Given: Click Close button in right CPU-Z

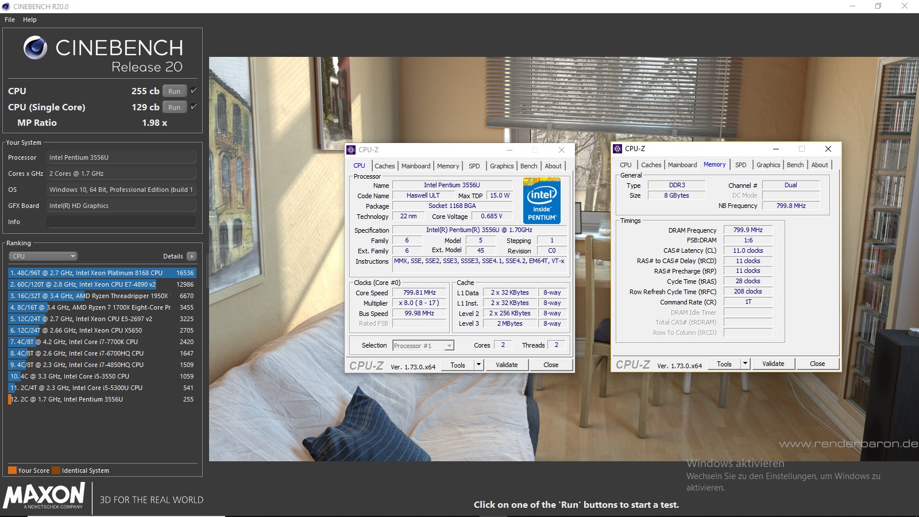Looking at the screenshot, I should point(817,364).
